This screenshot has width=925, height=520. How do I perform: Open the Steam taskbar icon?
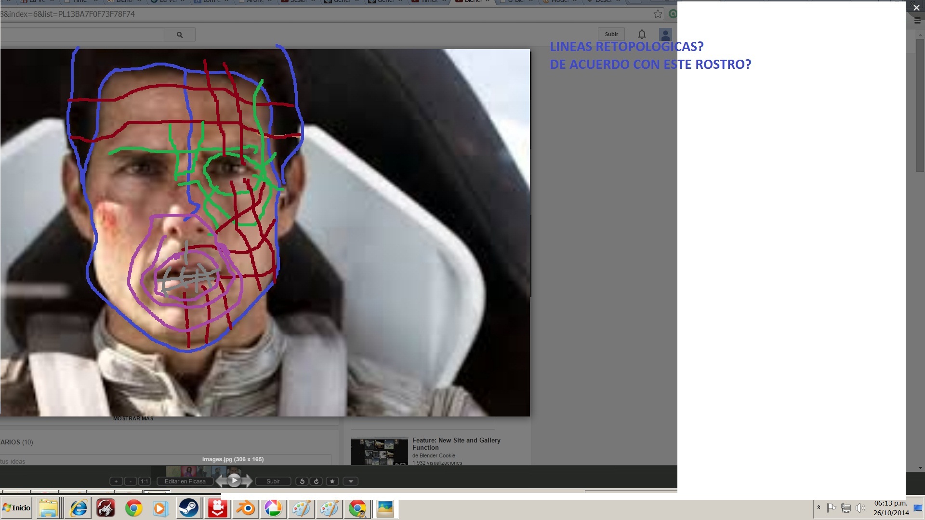(188, 508)
